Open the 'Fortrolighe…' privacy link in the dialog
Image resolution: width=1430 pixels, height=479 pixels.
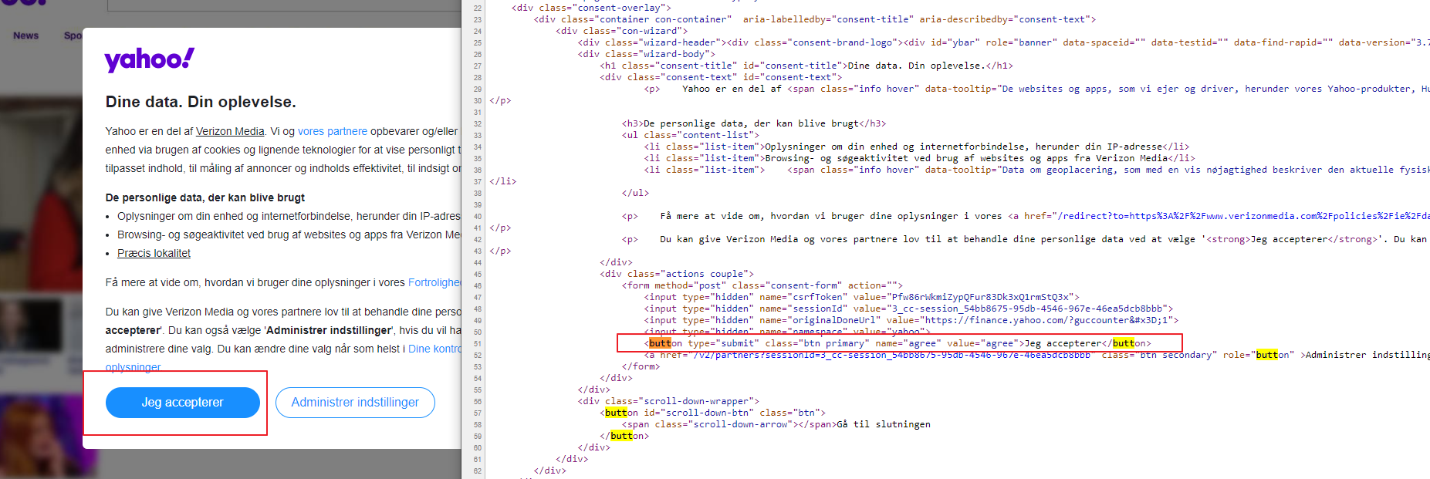[x=434, y=282]
